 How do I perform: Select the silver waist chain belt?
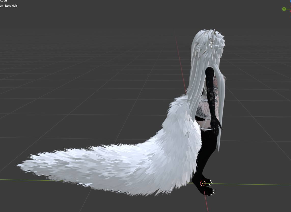(209, 128)
